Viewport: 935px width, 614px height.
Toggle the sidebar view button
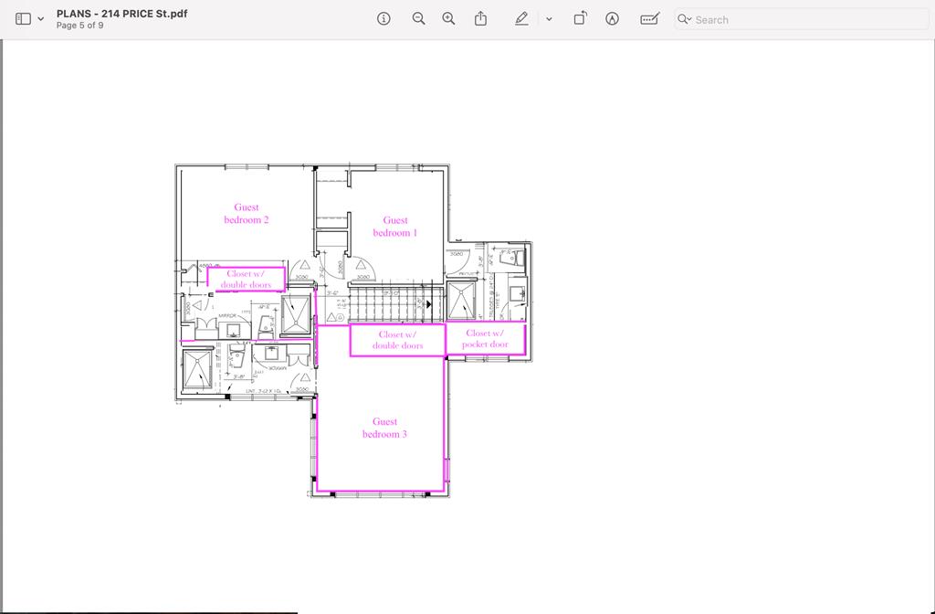(x=23, y=19)
